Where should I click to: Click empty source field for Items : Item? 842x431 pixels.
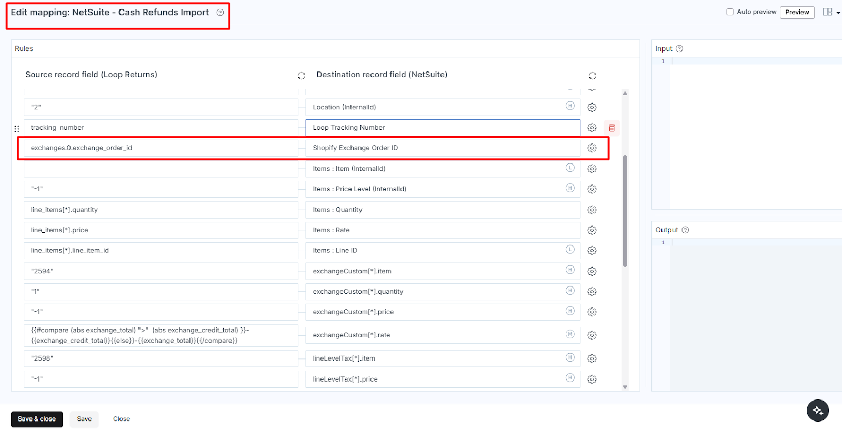[161, 169]
